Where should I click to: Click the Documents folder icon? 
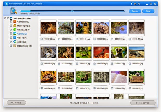[15, 46]
